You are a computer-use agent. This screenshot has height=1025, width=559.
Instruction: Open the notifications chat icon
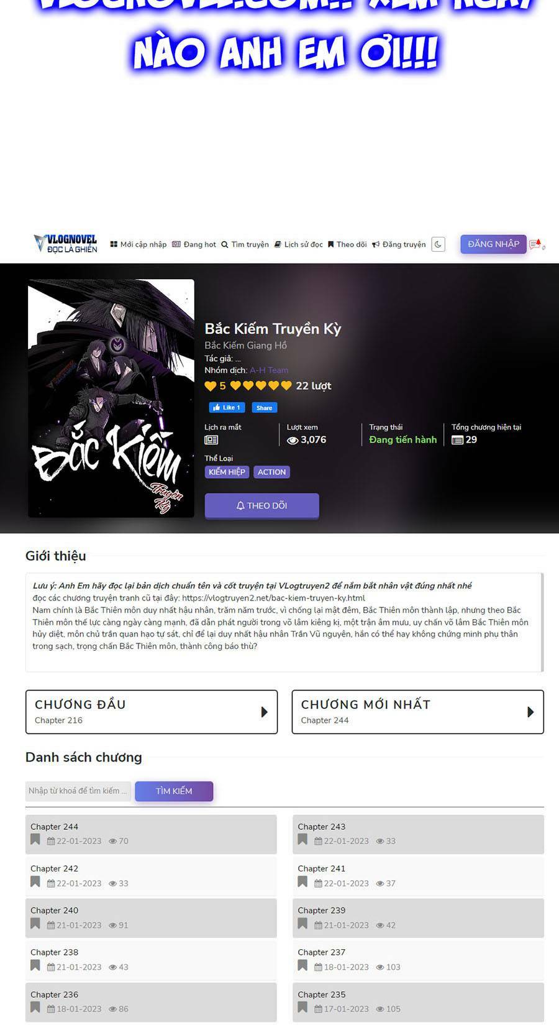coord(536,244)
